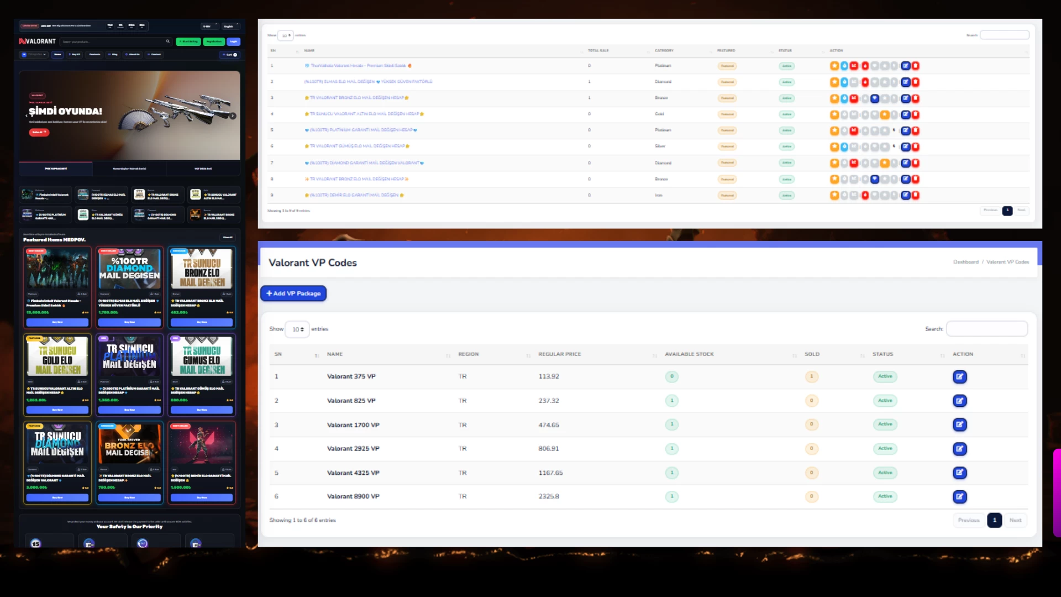Open the English language selector
The image size is (1061, 597).
(230, 26)
